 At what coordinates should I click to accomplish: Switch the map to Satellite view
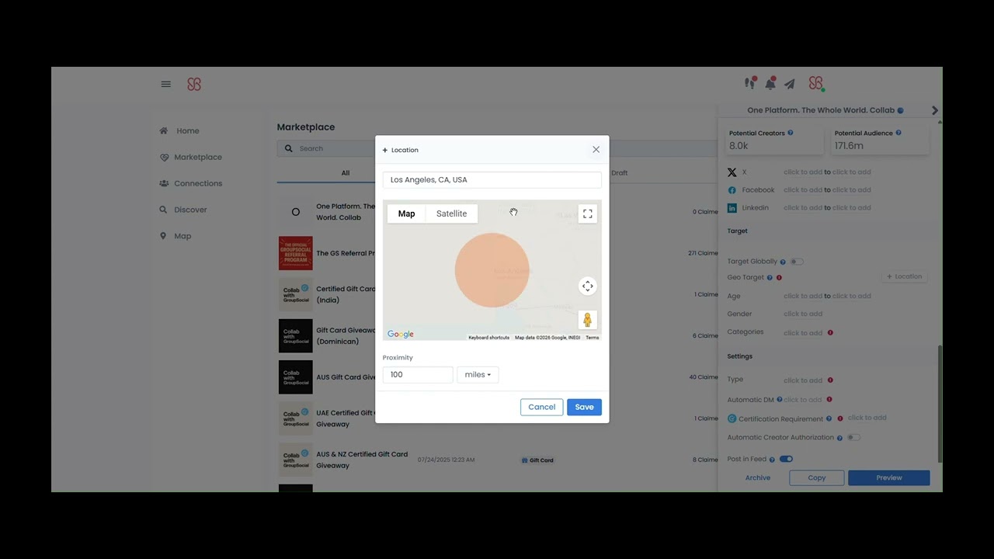(451, 214)
